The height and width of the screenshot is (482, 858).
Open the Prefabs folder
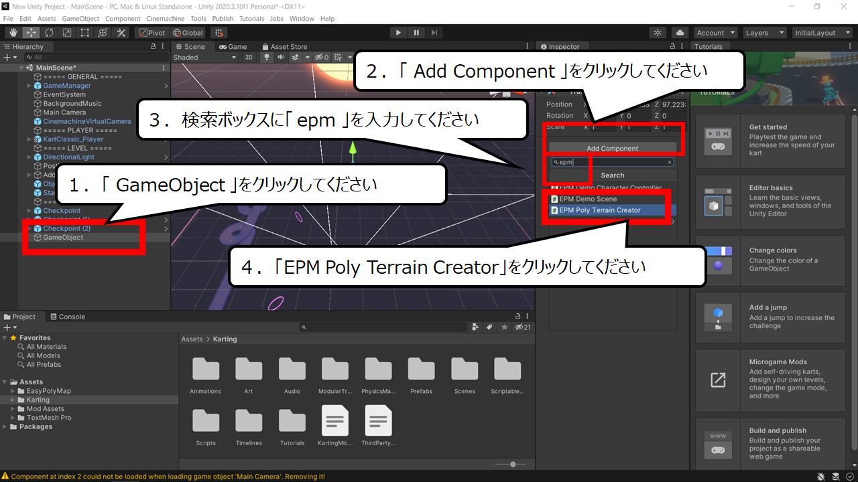tap(421, 375)
